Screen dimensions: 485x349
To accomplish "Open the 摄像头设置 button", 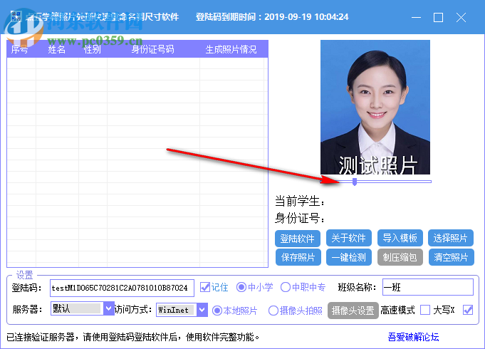I will pos(353,311).
